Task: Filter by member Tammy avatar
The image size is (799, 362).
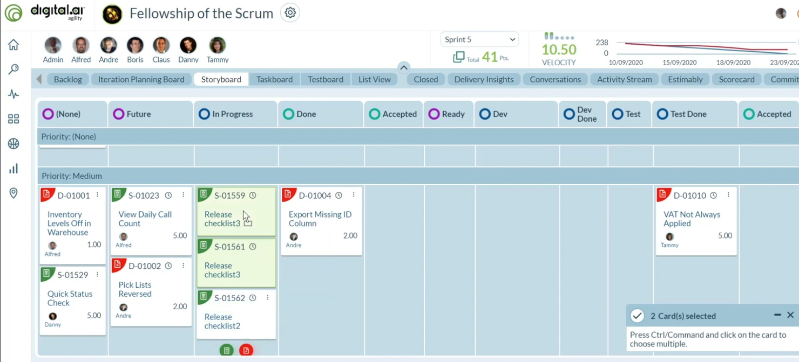Action: pyautogui.click(x=218, y=46)
